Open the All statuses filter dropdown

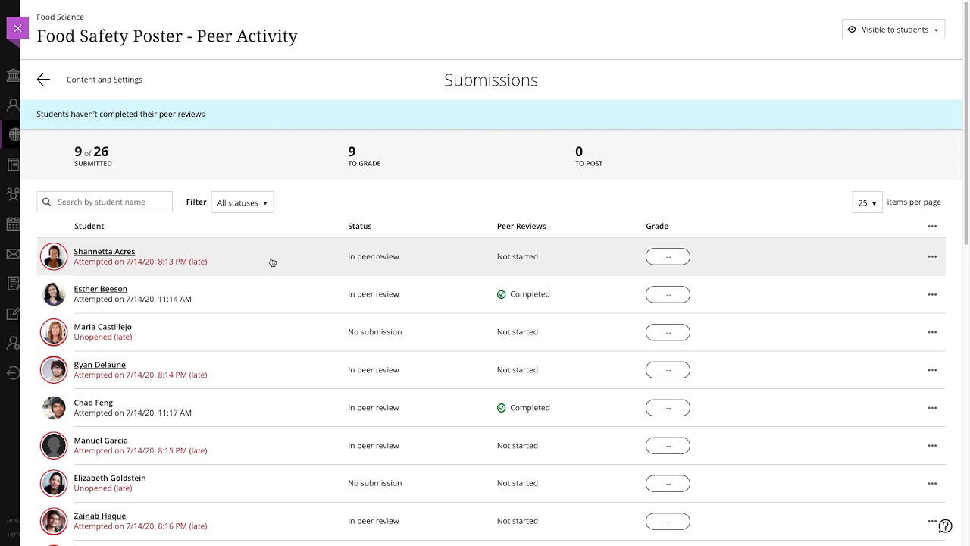click(x=242, y=202)
